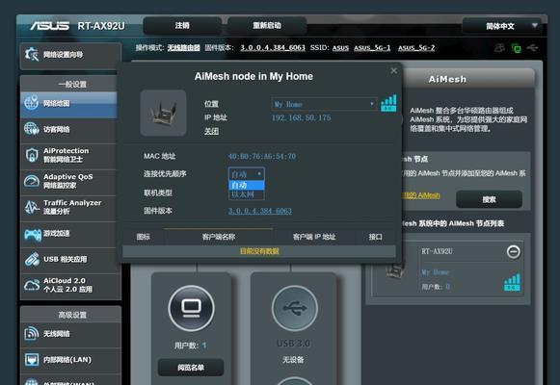560x385 pixels.
Task: Open the 无线路由器 operation mode link
Action: click(183, 48)
